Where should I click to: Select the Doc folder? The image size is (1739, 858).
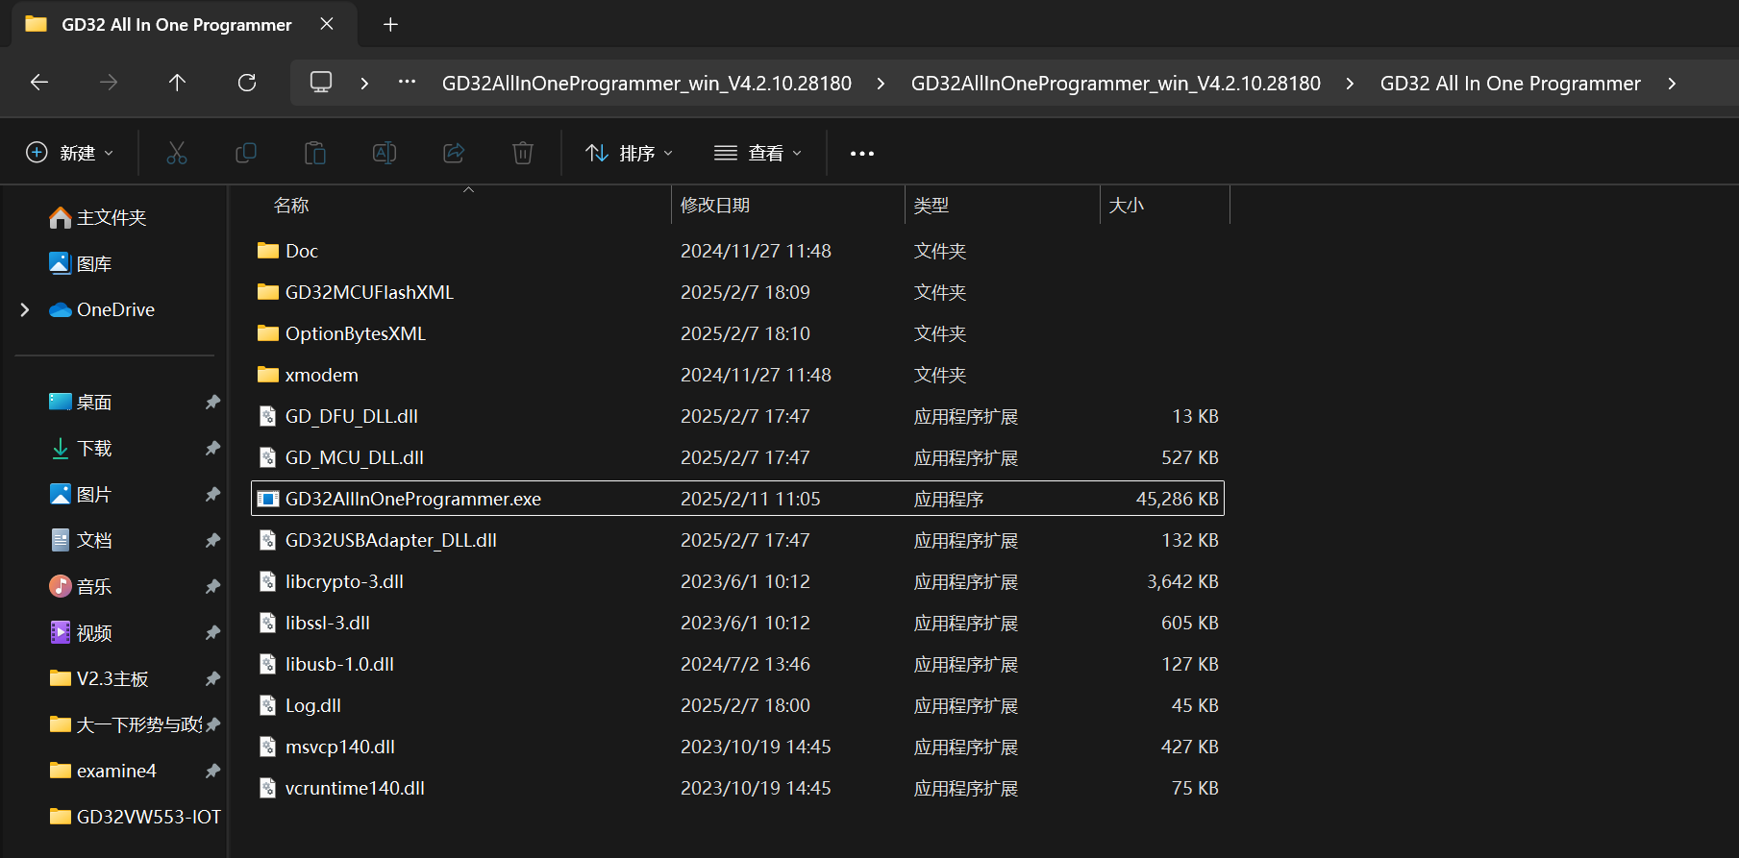coord(737,251)
